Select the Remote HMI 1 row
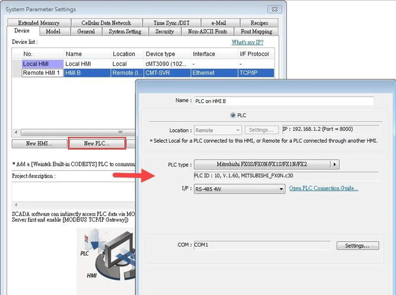Viewport: 396px width, 295px height. pos(143,73)
